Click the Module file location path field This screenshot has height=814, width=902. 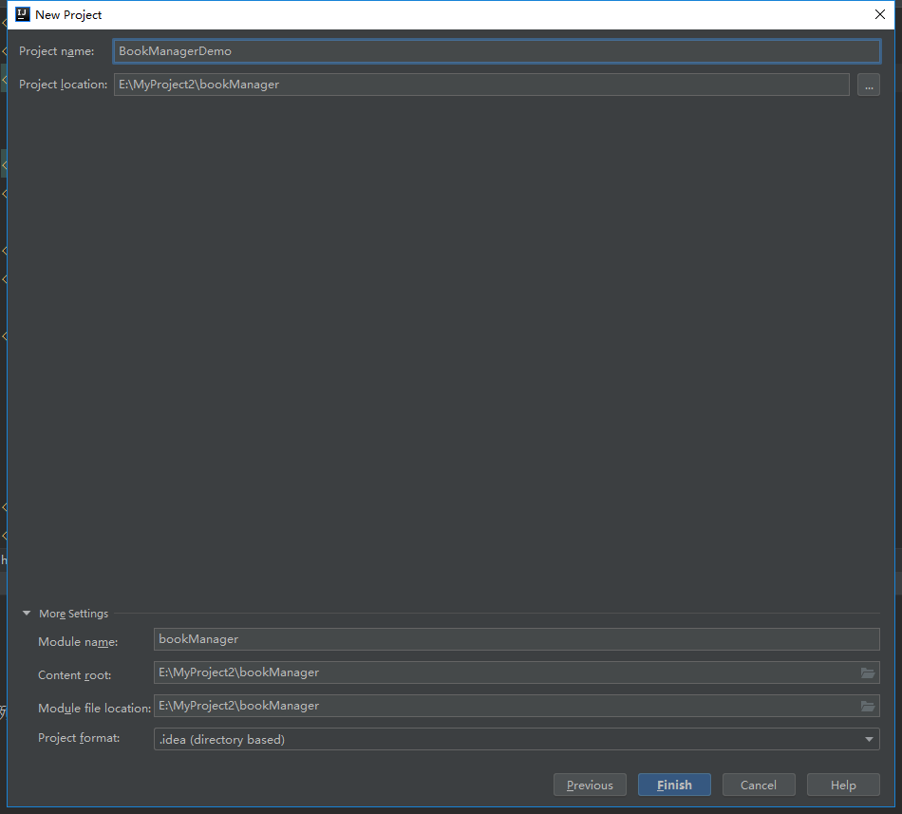coord(503,706)
